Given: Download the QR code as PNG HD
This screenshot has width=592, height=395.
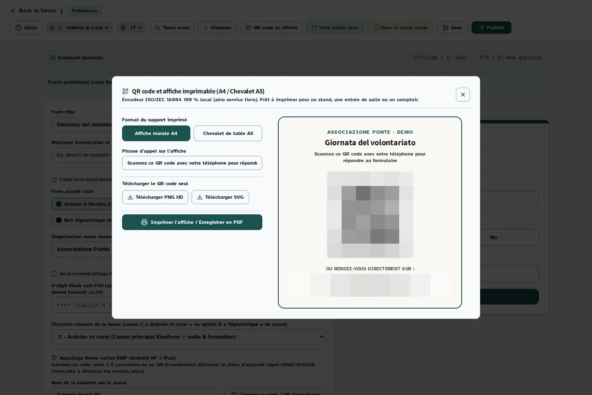Looking at the screenshot, I should tap(155, 197).
